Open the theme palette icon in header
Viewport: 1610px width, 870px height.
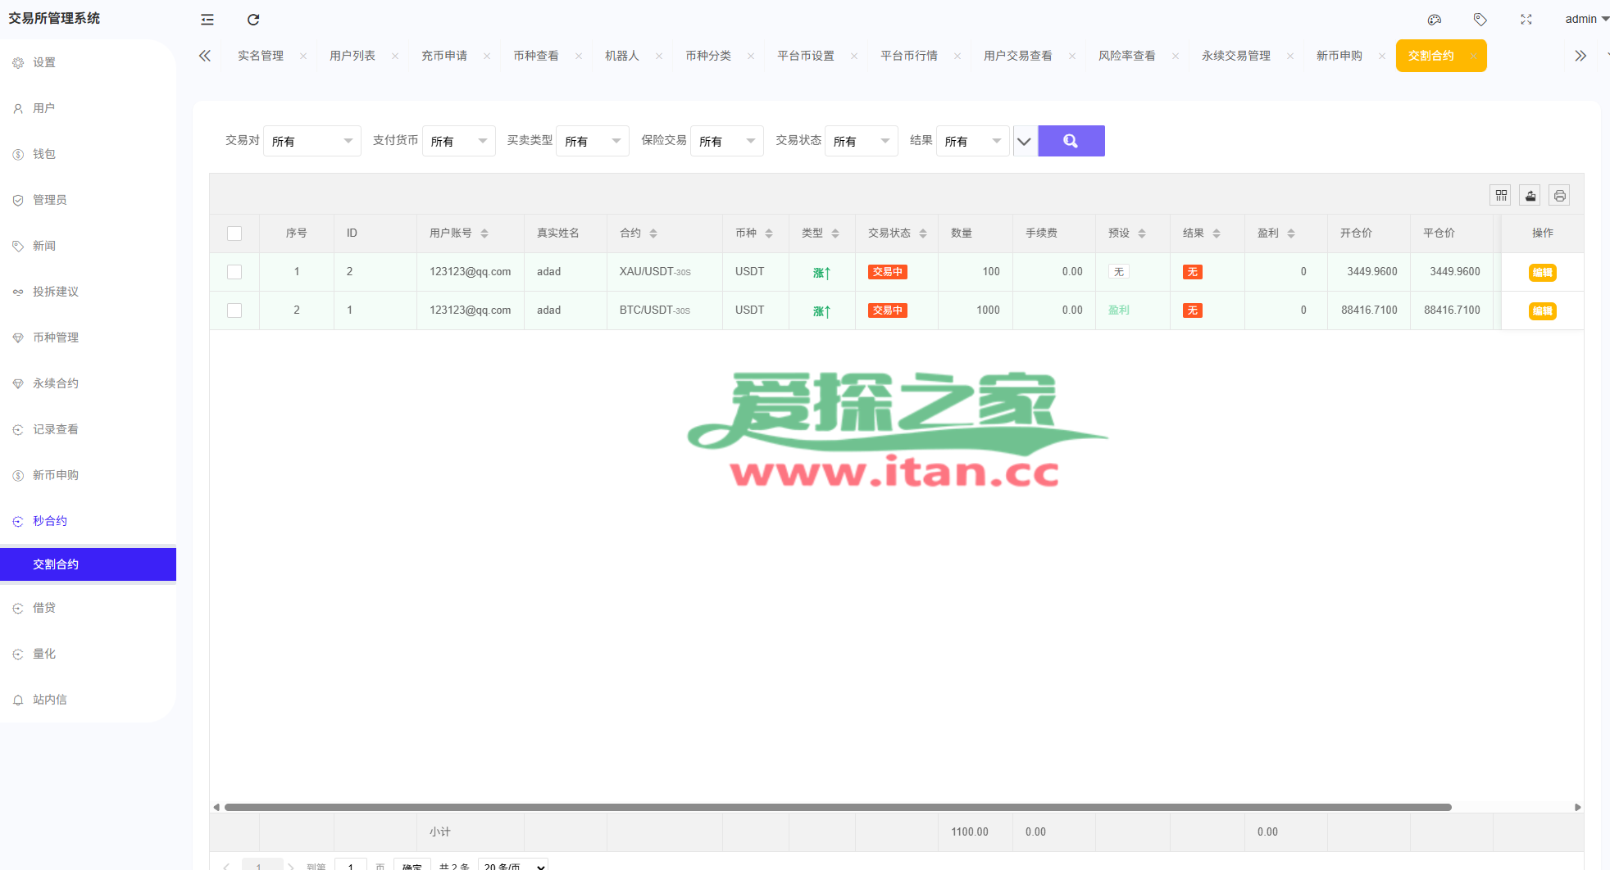coord(1434,20)
